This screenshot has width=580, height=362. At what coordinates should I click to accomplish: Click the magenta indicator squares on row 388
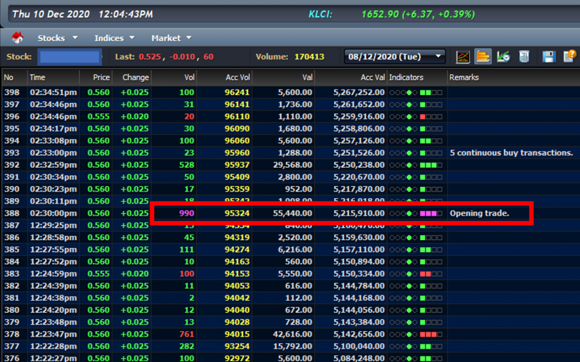428,214
